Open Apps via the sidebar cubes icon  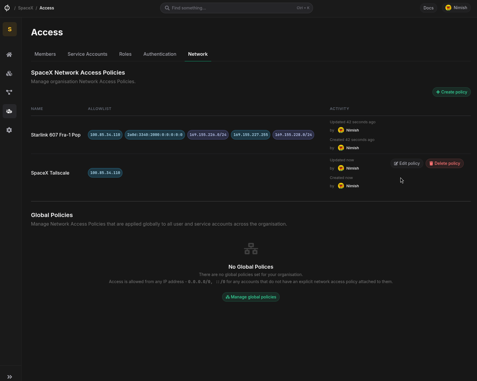[9, 73]
